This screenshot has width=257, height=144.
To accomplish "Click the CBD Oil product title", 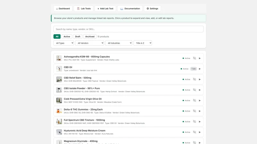I will click(68, 67).
